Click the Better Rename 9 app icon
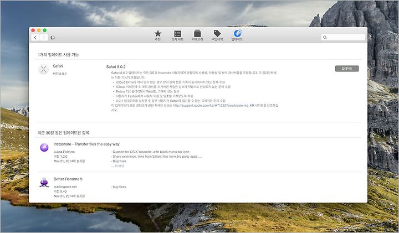Viewport: 399px width, 233px height. (44, 183)
